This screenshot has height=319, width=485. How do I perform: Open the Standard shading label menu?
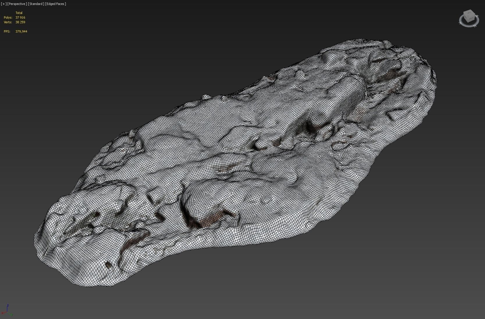click(x=36, y=4)
